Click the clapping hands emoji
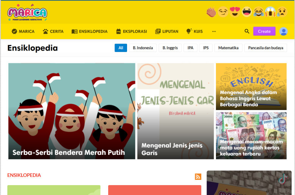Viewport: 295px width, 195px height. tap(211, 12)
